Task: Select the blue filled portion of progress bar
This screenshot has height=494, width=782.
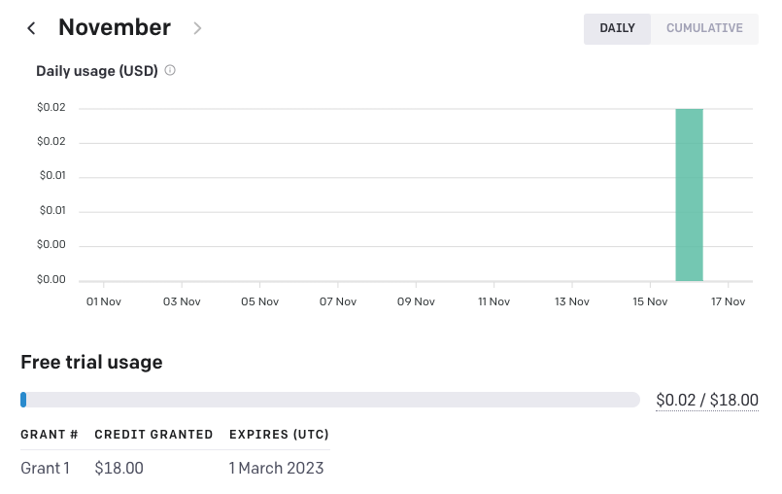Action: click(x=23, y=400)
